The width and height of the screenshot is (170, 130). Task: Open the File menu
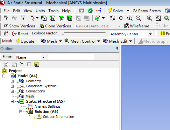(6, 11)
